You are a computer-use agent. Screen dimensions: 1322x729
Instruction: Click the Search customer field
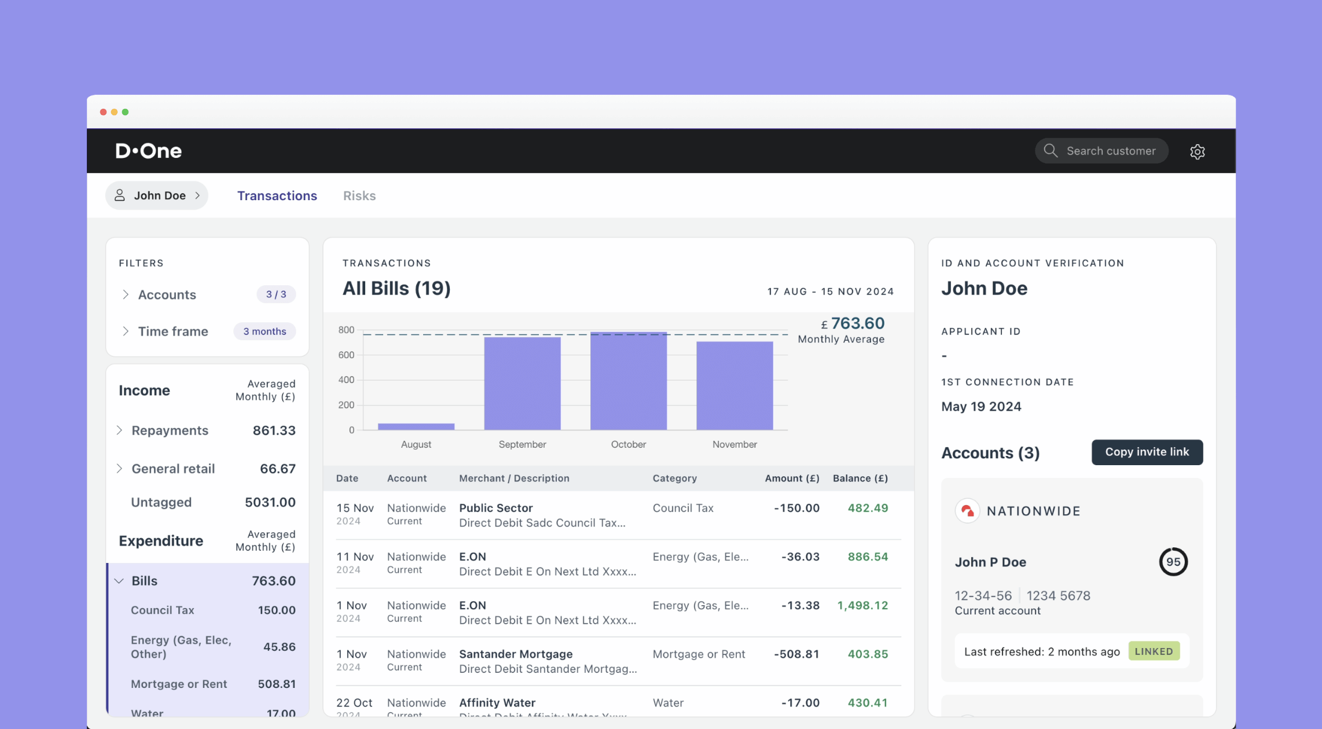[1110, 151]
